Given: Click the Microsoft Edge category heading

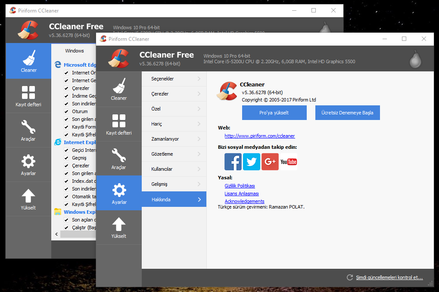Looking at the screenshot, I should [x=80, y=65].
